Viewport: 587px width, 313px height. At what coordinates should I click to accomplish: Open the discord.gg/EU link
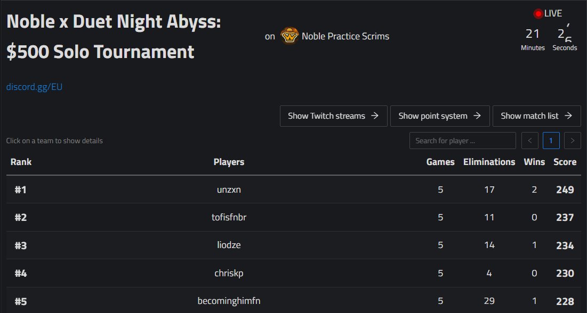click(x=35, y=87)
